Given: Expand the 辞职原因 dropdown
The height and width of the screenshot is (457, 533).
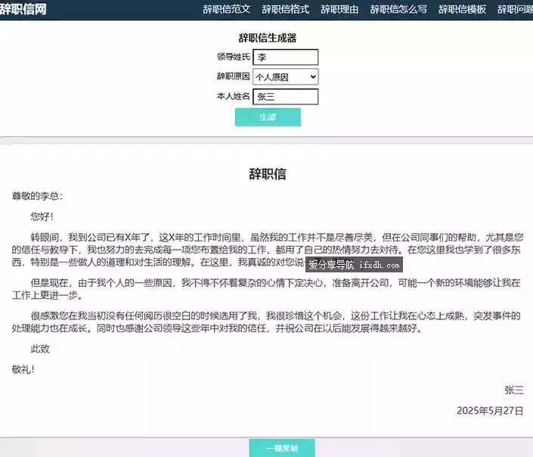Looking at the screenshot, I should click(x=286, y=77).
